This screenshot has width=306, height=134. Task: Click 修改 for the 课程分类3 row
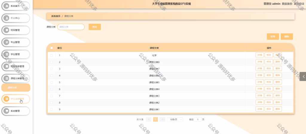[269, 96]
